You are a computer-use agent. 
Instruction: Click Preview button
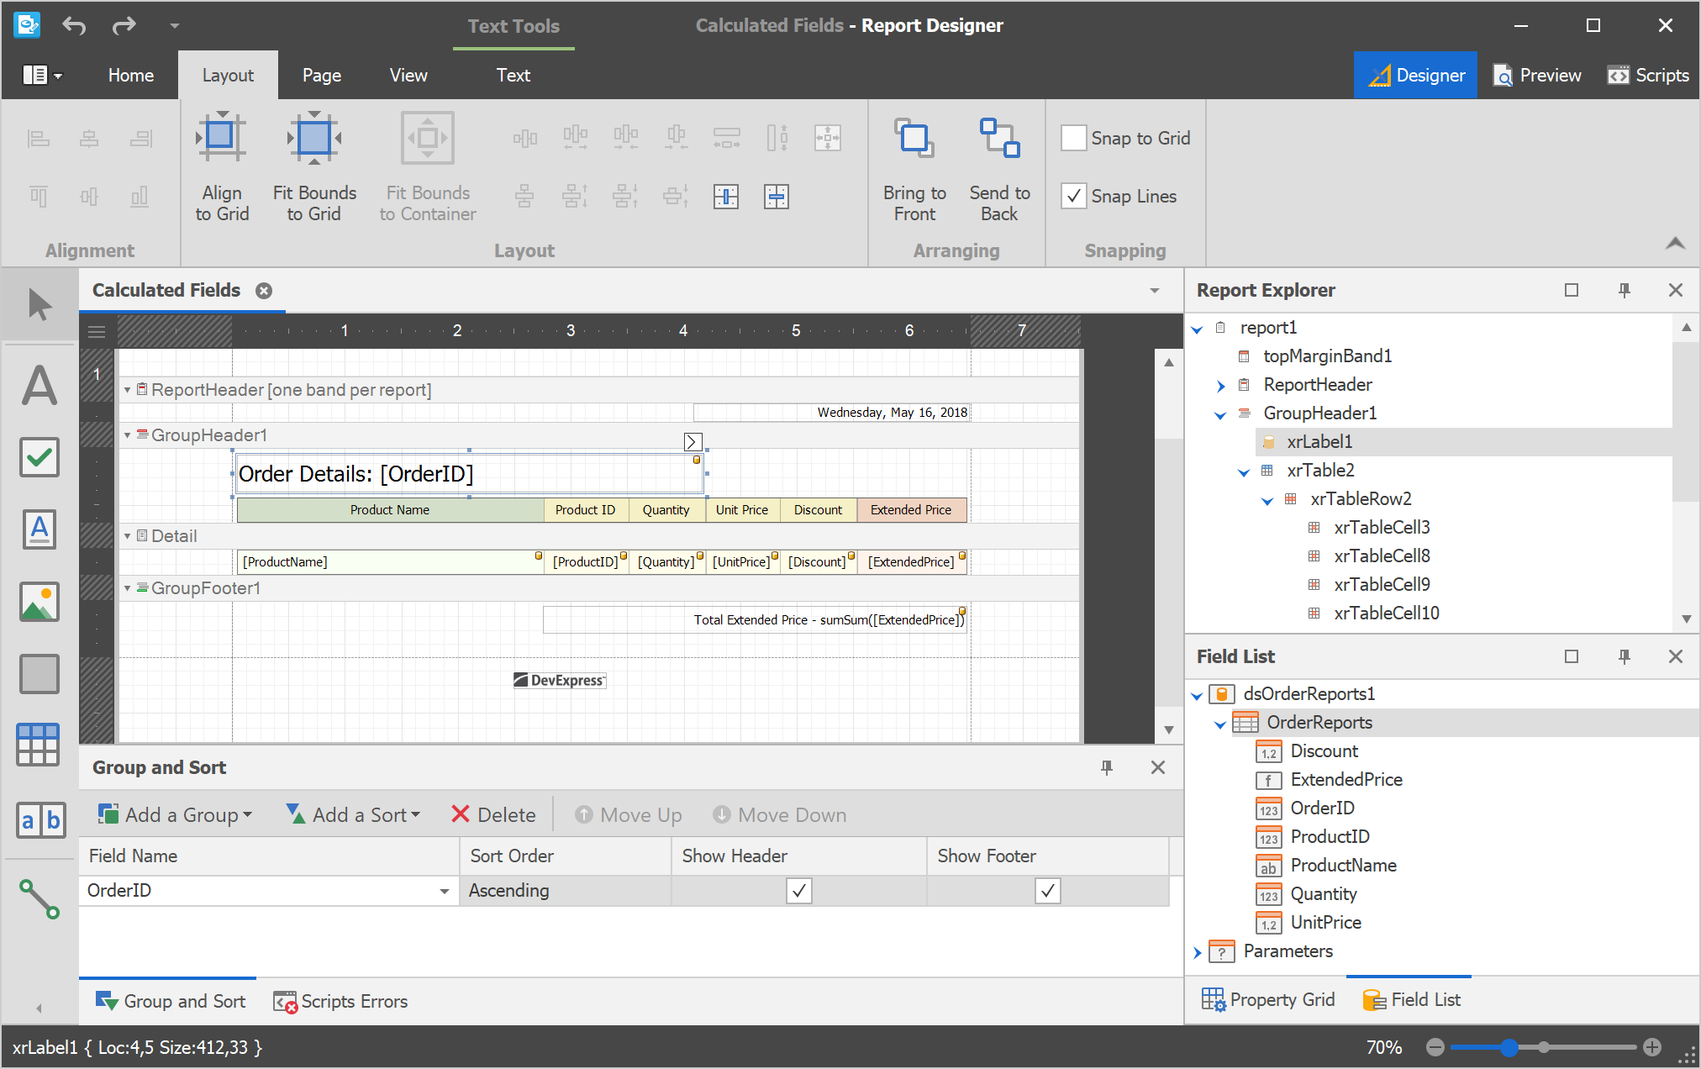coord(1537,76)
